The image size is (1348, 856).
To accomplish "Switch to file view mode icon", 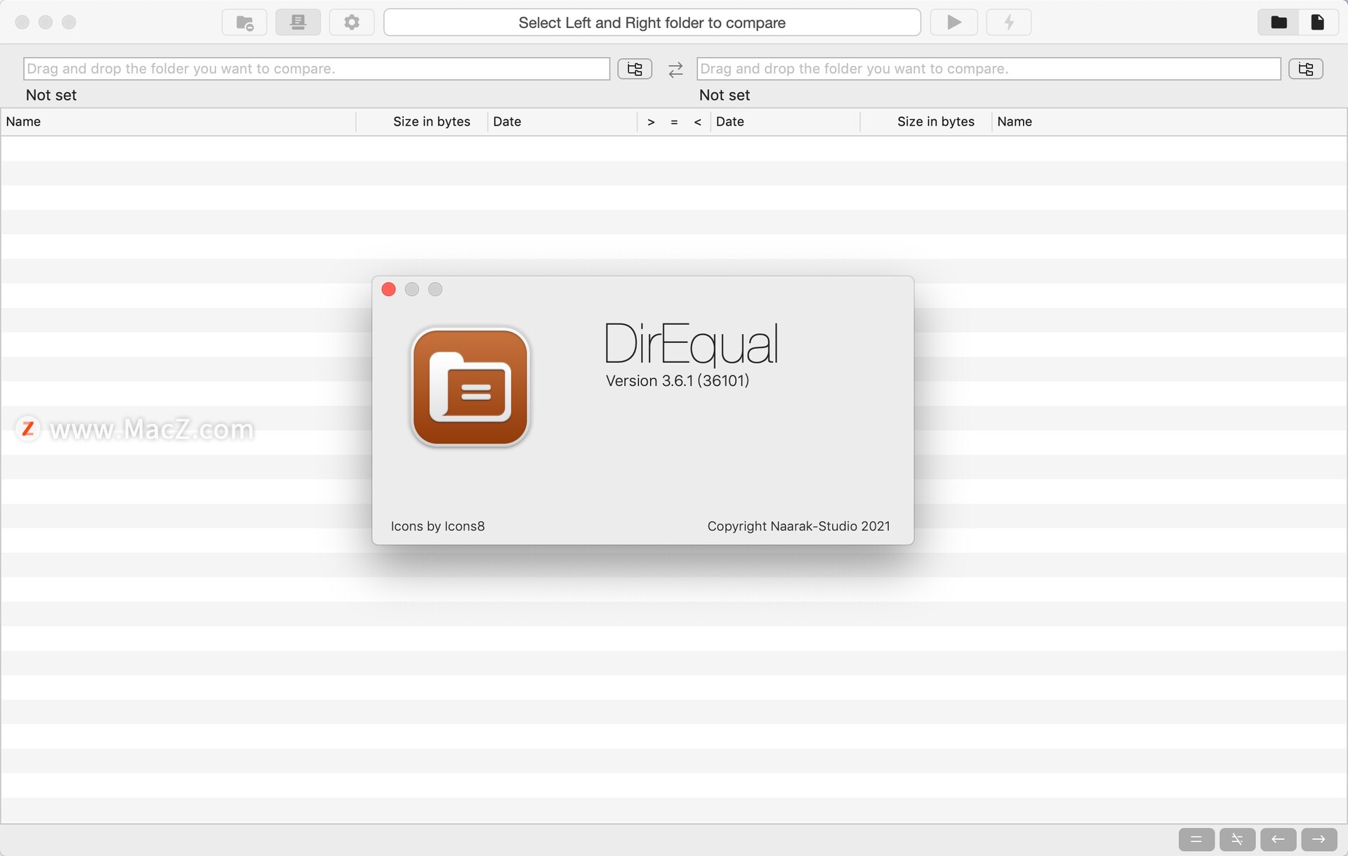I will click(x=1318, y=22).
